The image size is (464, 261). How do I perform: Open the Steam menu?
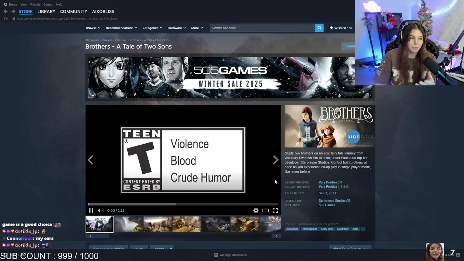pos(13,4)
